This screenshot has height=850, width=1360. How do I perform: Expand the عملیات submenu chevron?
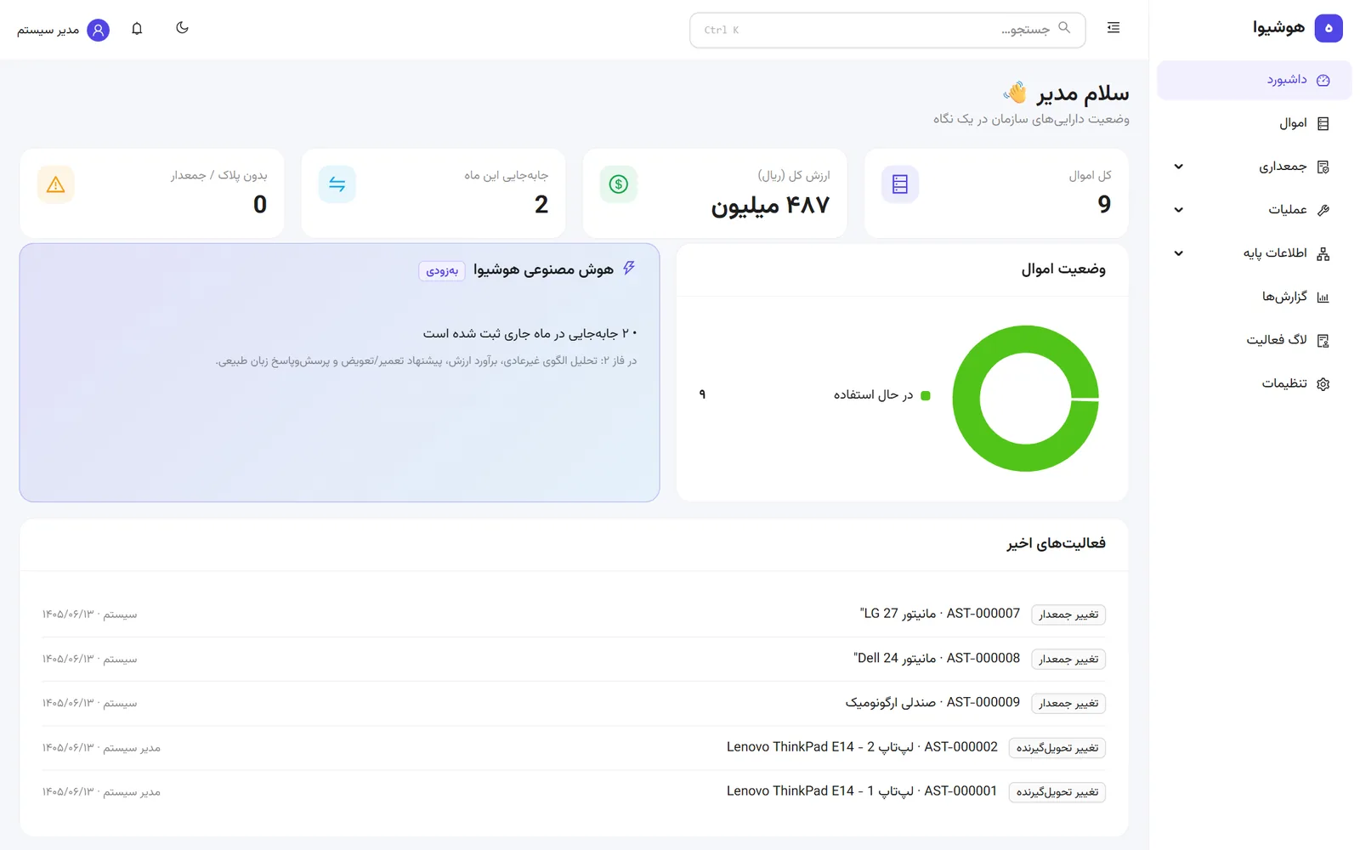coord(1179,210)
